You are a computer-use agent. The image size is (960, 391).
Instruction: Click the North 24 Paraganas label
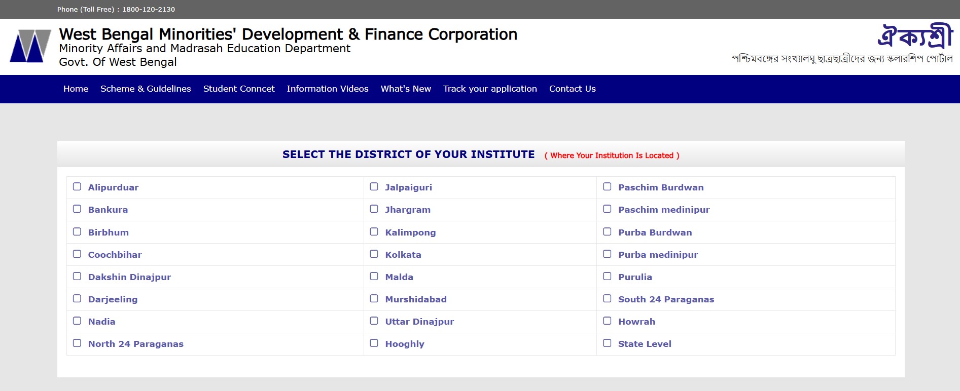136,344
